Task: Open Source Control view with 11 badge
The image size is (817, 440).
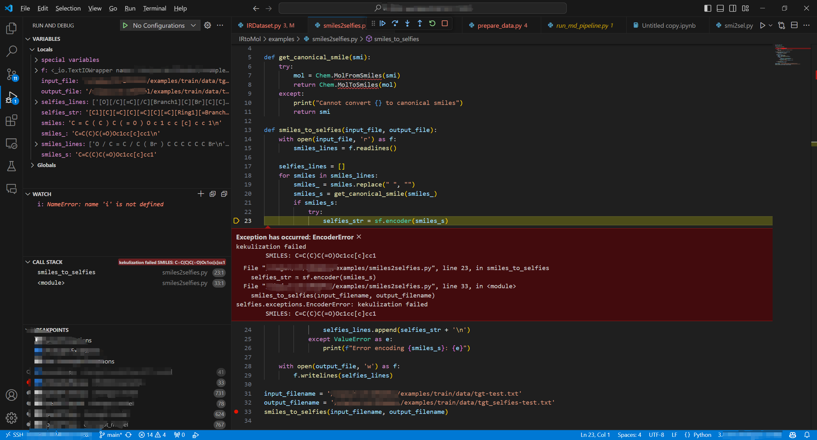Action: click(11, 74)
